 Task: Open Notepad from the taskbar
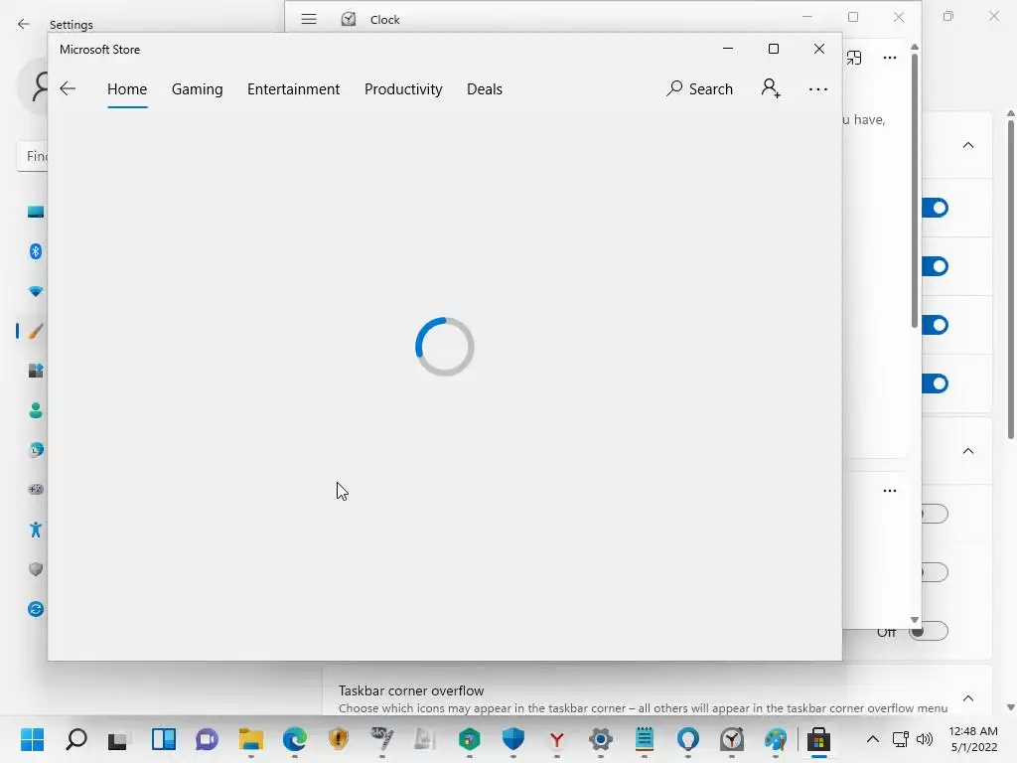tap(644, 739)
